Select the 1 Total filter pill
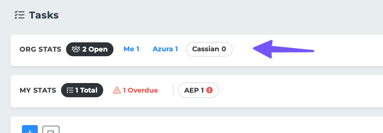This screenshot has height=133, width=383. (82, 90)
